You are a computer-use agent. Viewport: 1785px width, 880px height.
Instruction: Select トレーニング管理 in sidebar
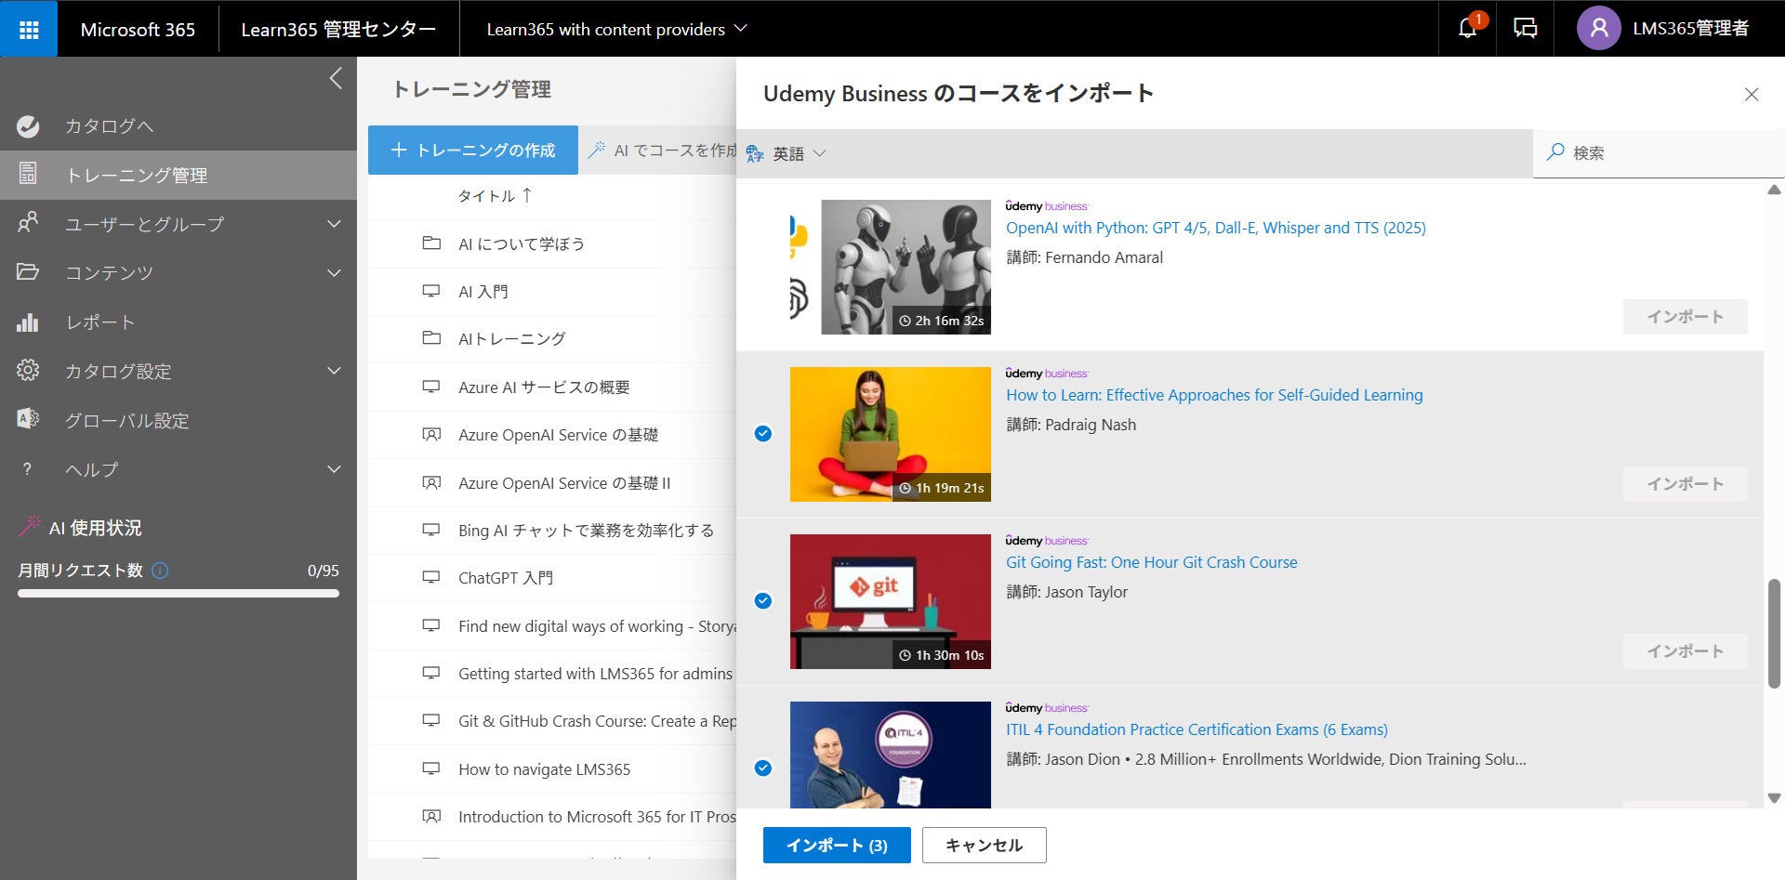(x=178, y=175)
